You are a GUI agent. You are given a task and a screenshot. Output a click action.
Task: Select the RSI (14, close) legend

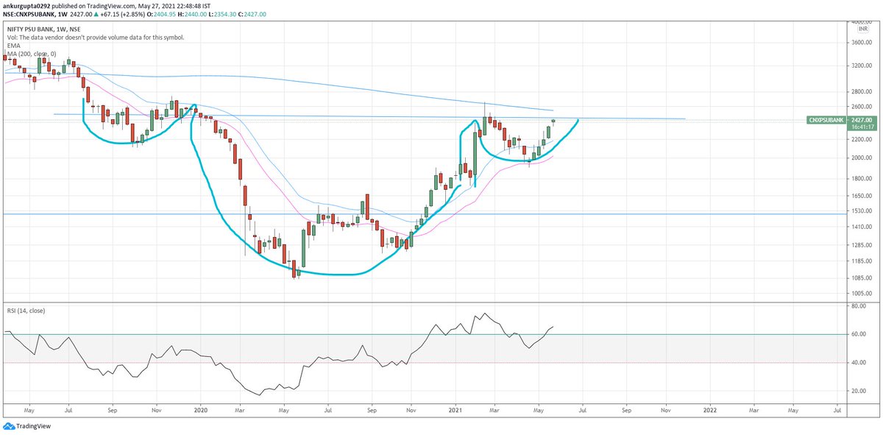click(x=26, y=311)
